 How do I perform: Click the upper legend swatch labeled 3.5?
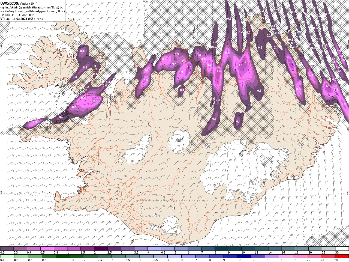(x=141, y=249)
